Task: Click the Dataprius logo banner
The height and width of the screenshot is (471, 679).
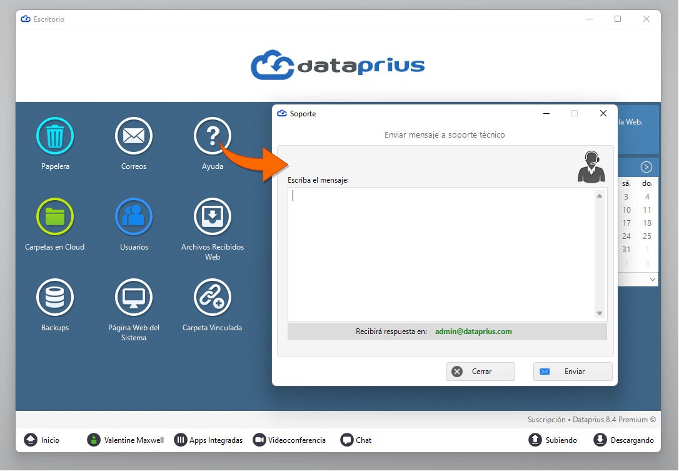Action: coord(338,65)
